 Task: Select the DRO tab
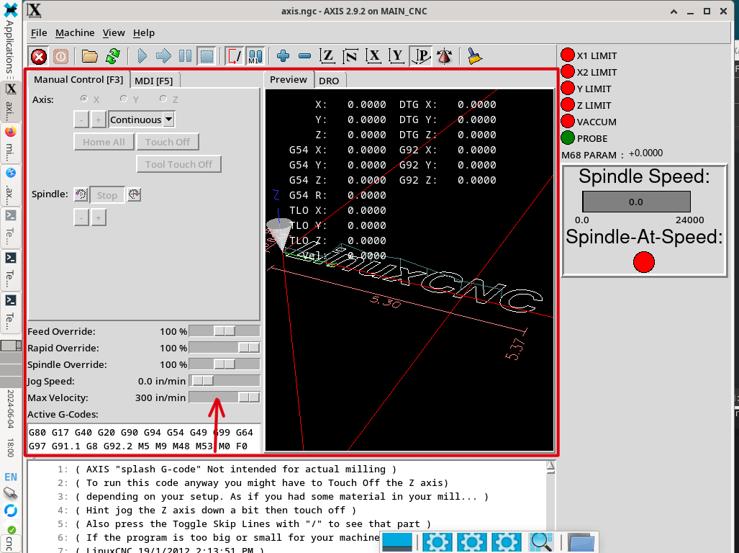[329, 81]
